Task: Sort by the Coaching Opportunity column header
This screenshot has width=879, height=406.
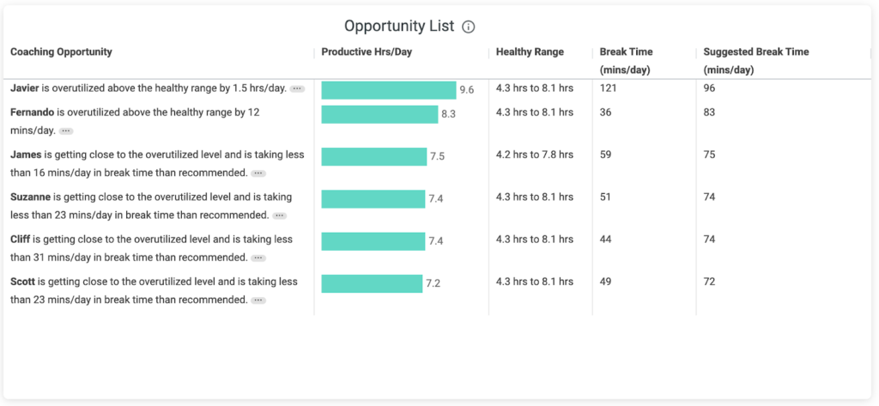Action: pos(61,52)
